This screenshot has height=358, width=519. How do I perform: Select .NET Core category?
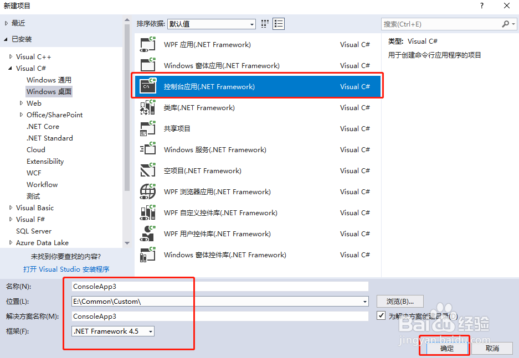(x=43, y=127)
